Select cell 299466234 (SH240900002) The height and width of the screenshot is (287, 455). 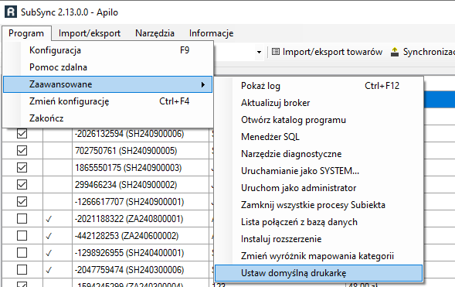tap(141, 185)
